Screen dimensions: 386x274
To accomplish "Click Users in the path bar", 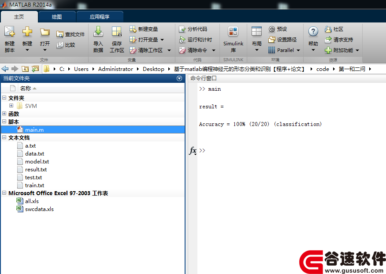I will 81,69.
